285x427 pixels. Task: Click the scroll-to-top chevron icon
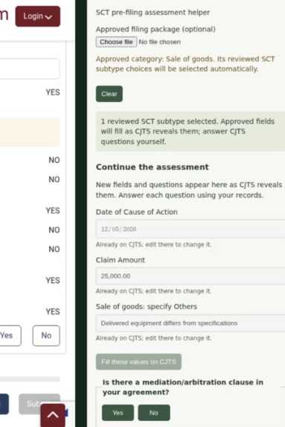53,415
